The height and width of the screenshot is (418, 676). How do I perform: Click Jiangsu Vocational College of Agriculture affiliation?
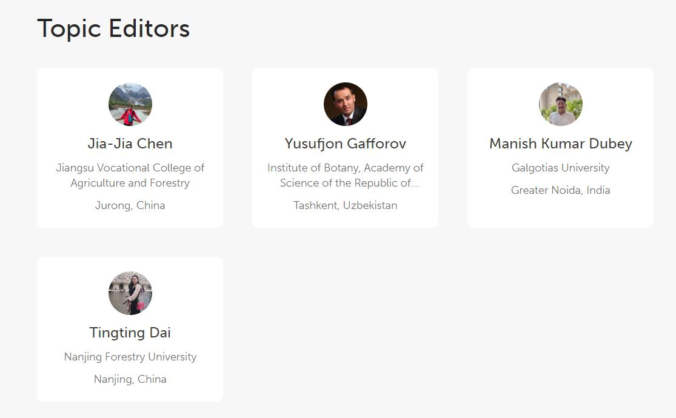click(x=130, y=175)
